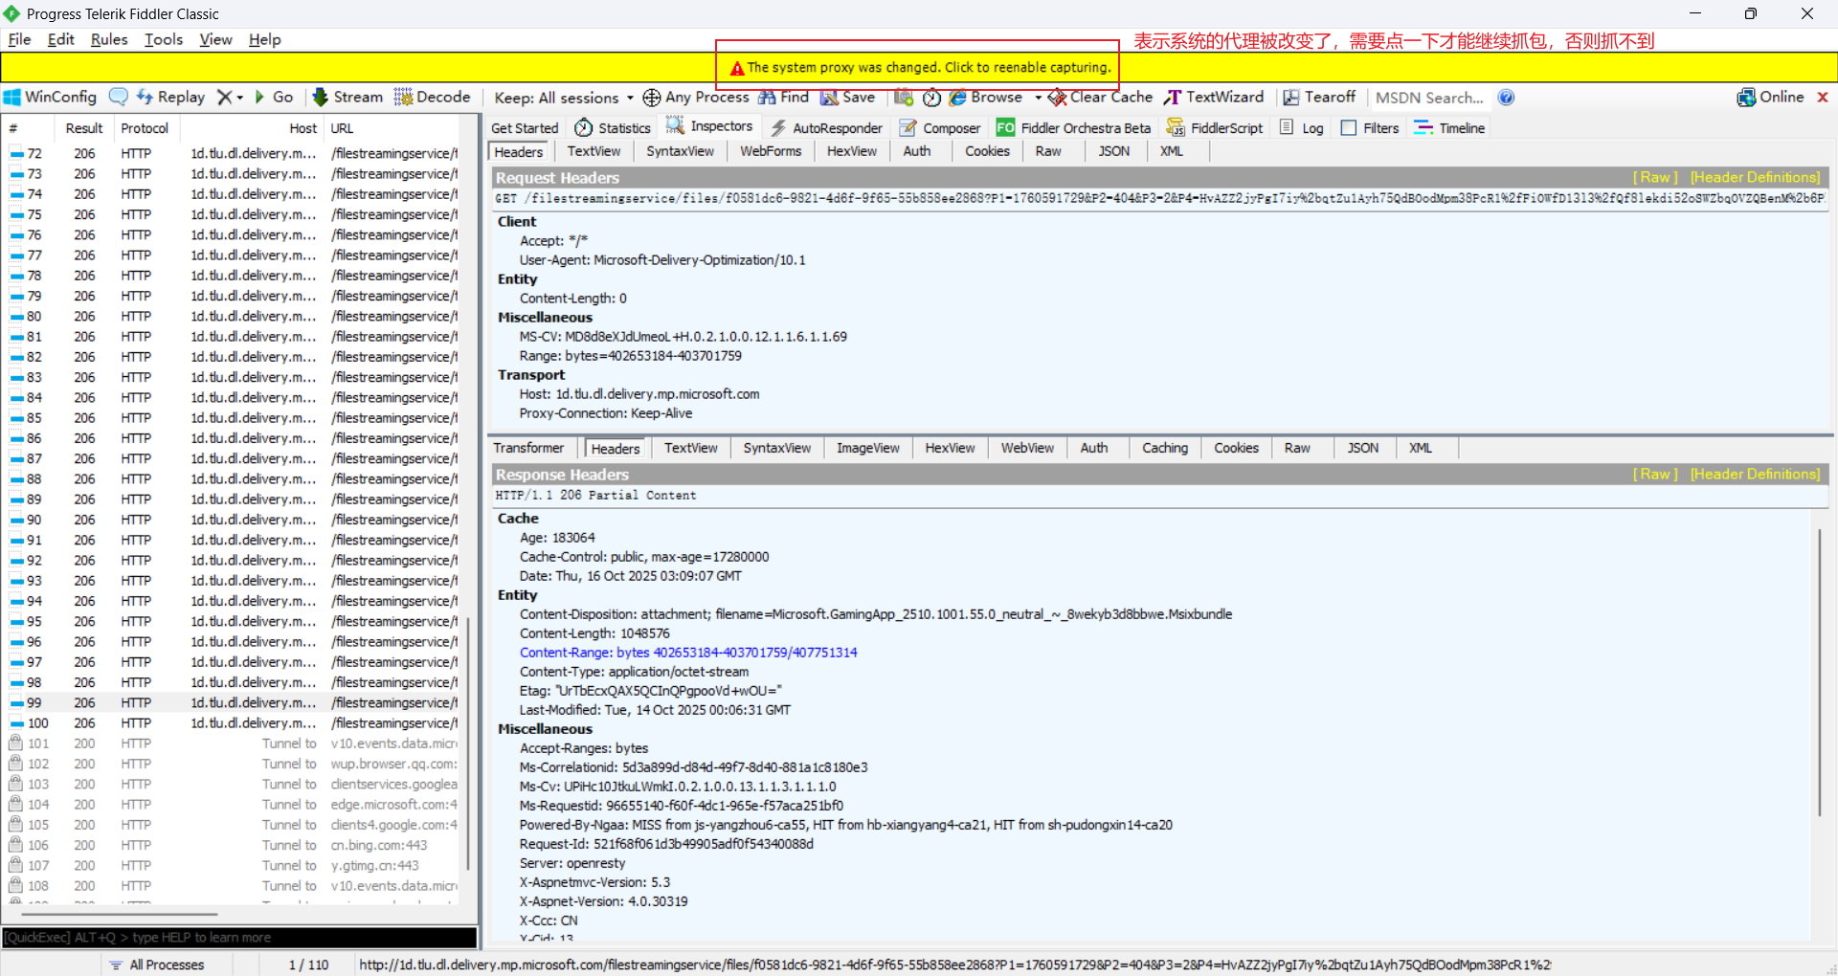
Task: Click [Header Definitions] in Request Headers
Action: 1755,177
